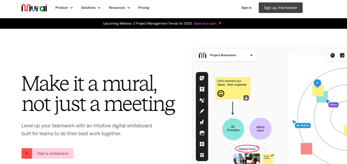Select the Text tool in toolbar

(x=202, y=89)
